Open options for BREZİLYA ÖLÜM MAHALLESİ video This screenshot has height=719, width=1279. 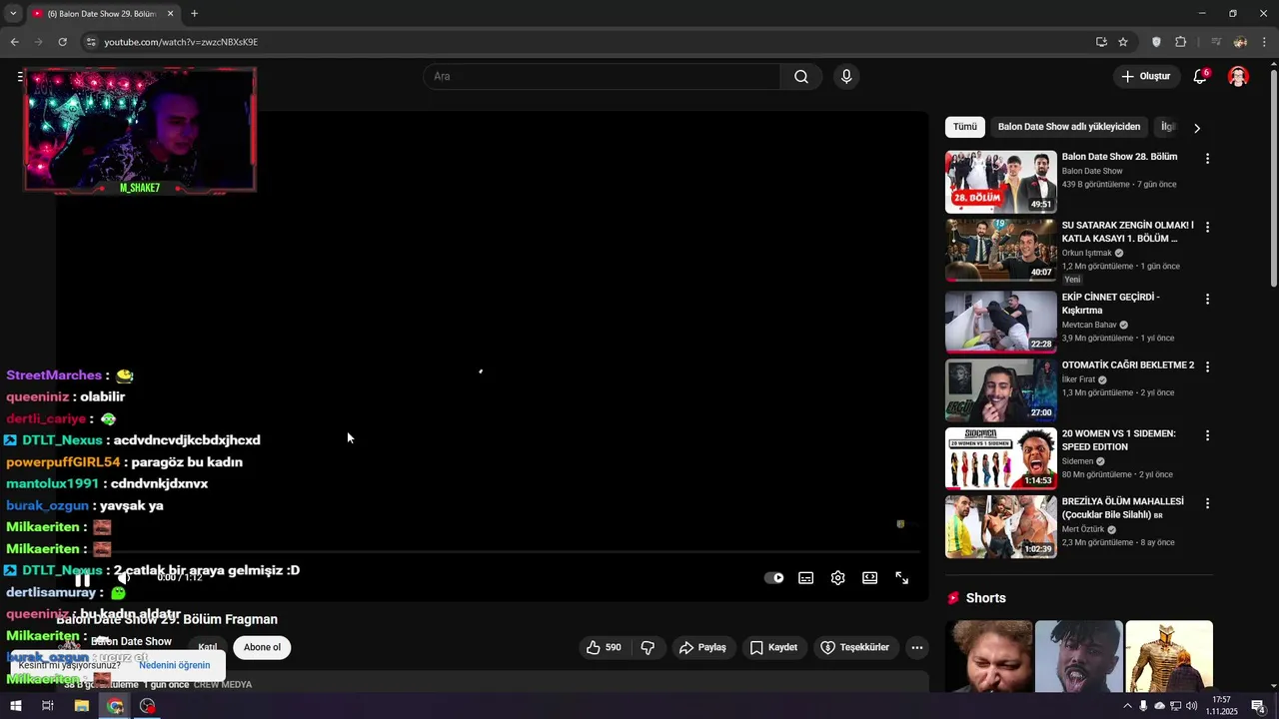tap(1207, 503)
